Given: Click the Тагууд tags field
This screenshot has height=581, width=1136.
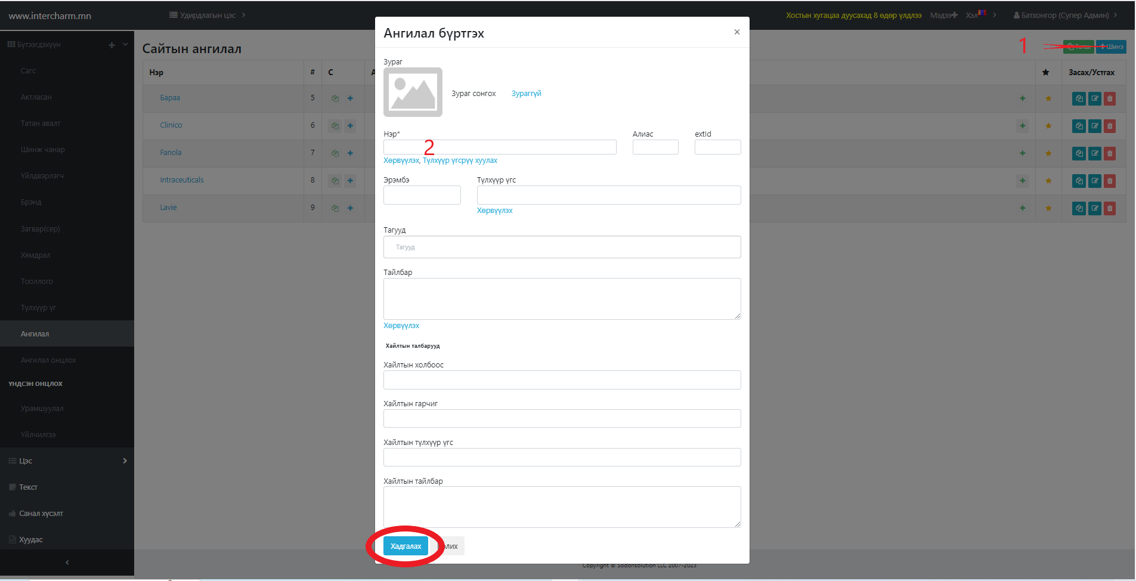Looking at the screenshot, I should point(562,247).
